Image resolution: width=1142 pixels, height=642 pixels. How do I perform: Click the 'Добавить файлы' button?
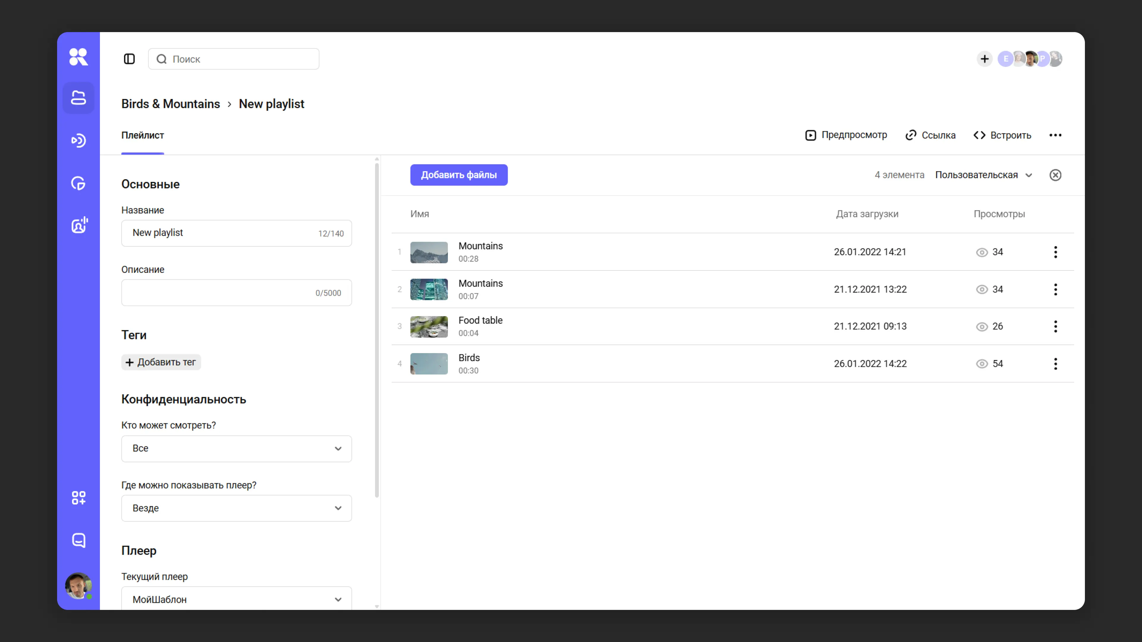(x=458, y=175)
